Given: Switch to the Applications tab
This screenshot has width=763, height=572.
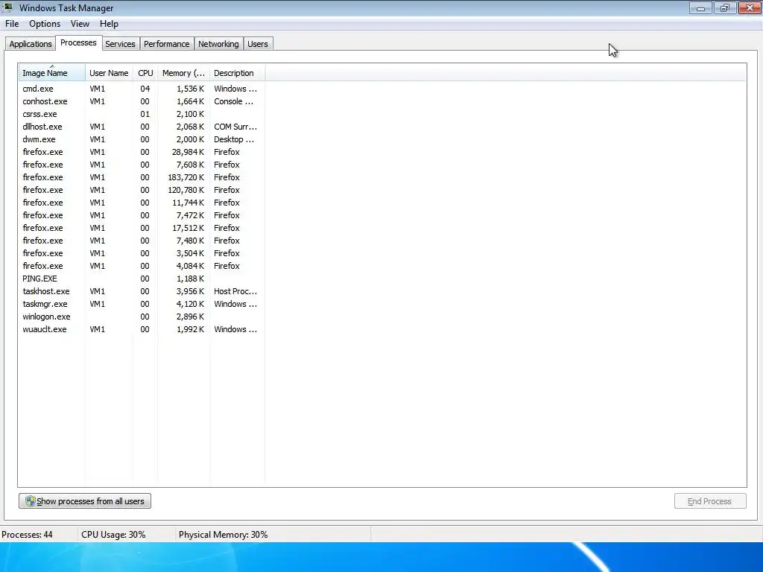Looking at the screenshot, I should point(30,44).
